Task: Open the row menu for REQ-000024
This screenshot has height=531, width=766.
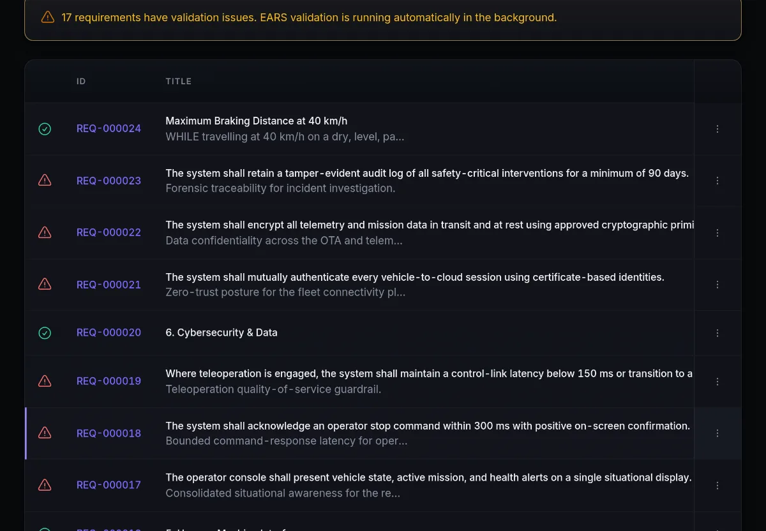Action: [x=717, y=129]
